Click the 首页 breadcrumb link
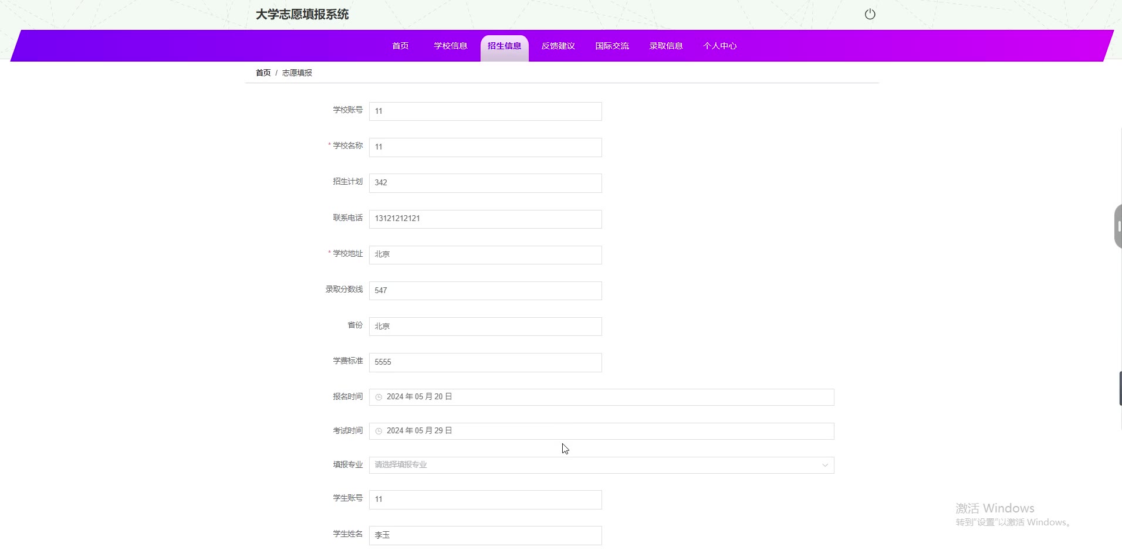Image resolution: width=1122 pixels, height=557 pixels. 263,73
